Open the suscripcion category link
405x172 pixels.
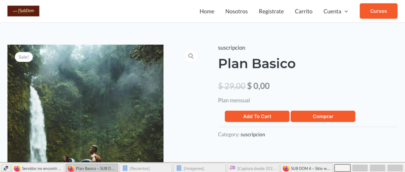(x=253, y=134)
